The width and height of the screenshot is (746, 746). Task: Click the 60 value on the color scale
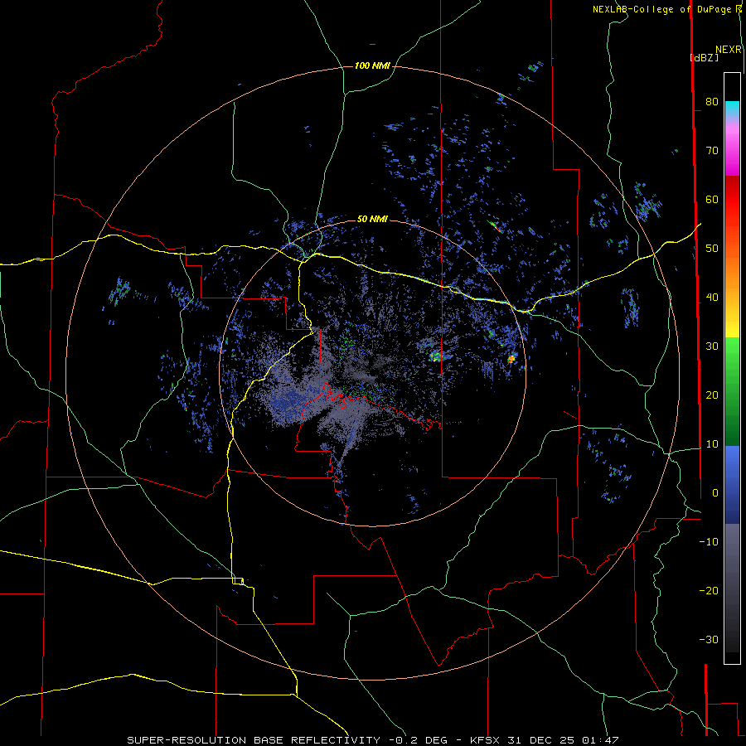(712, 199)
